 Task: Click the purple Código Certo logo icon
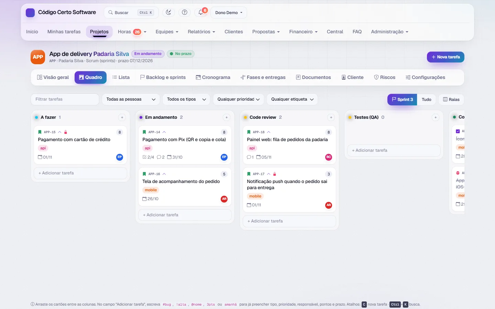pyautogui.click(x=30, y=13)
